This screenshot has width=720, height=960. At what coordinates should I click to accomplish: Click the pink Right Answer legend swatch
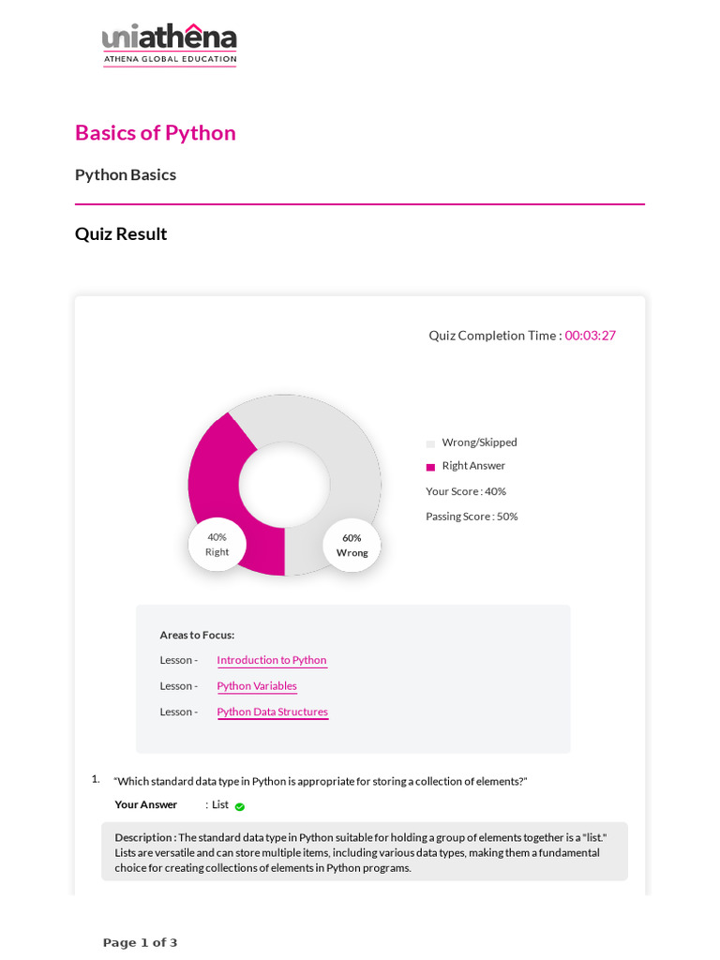pyautogui.click(x=430, y=467)
